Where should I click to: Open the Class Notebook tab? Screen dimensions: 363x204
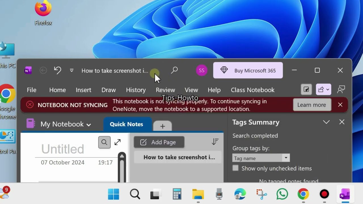pyautogui.click(x=253, y=90)
